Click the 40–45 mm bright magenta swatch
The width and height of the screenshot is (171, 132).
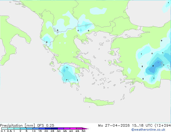tap(73, 128)
